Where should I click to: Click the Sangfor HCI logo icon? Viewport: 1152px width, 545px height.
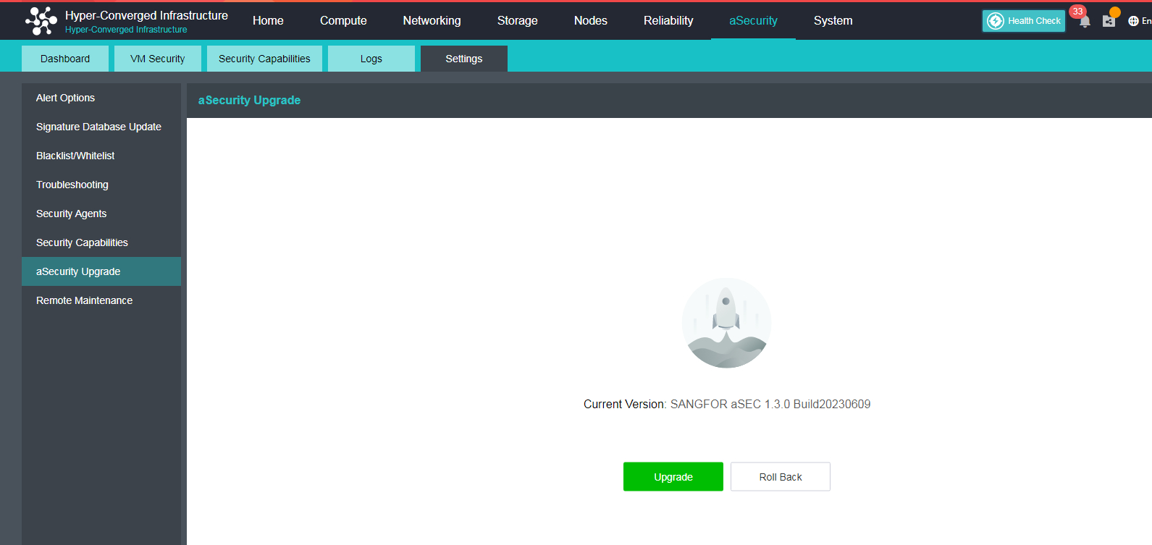41,21
